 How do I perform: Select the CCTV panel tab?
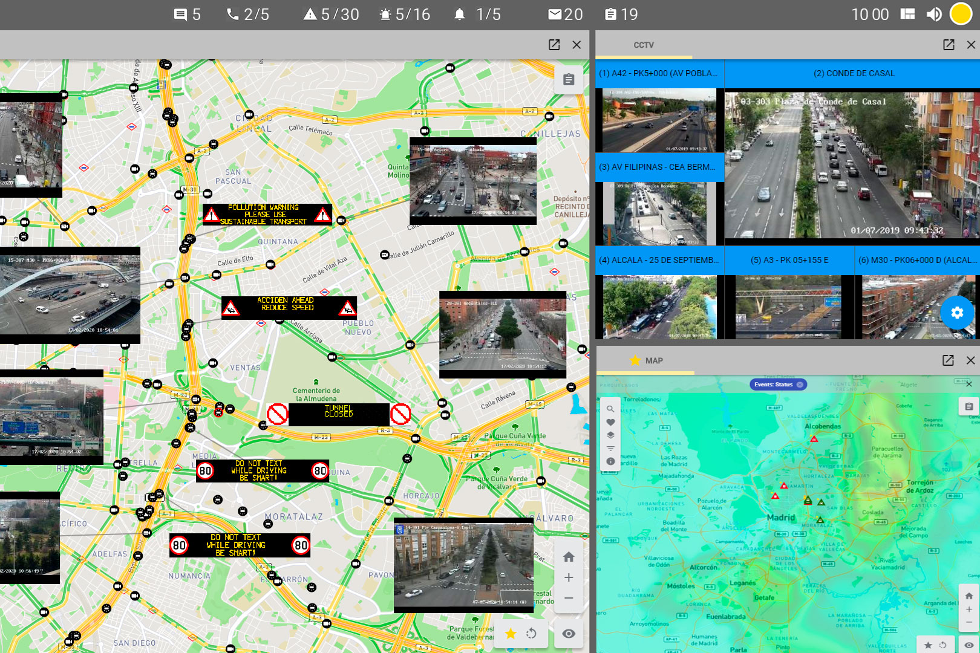(x=644, y=45)
